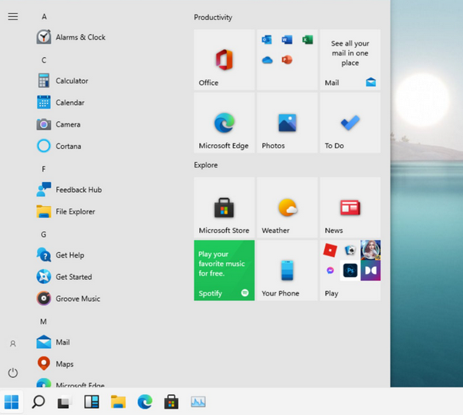Screen dimensions: 463x415
Task: Click the letter G group header
Action: 43,234
